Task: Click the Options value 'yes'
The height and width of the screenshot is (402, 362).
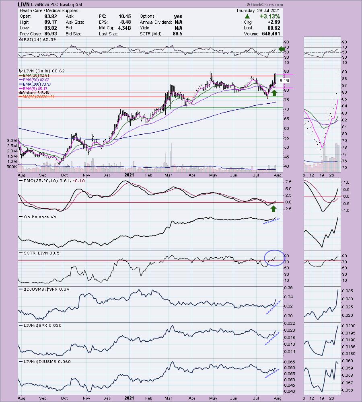Action: (178, 16)
